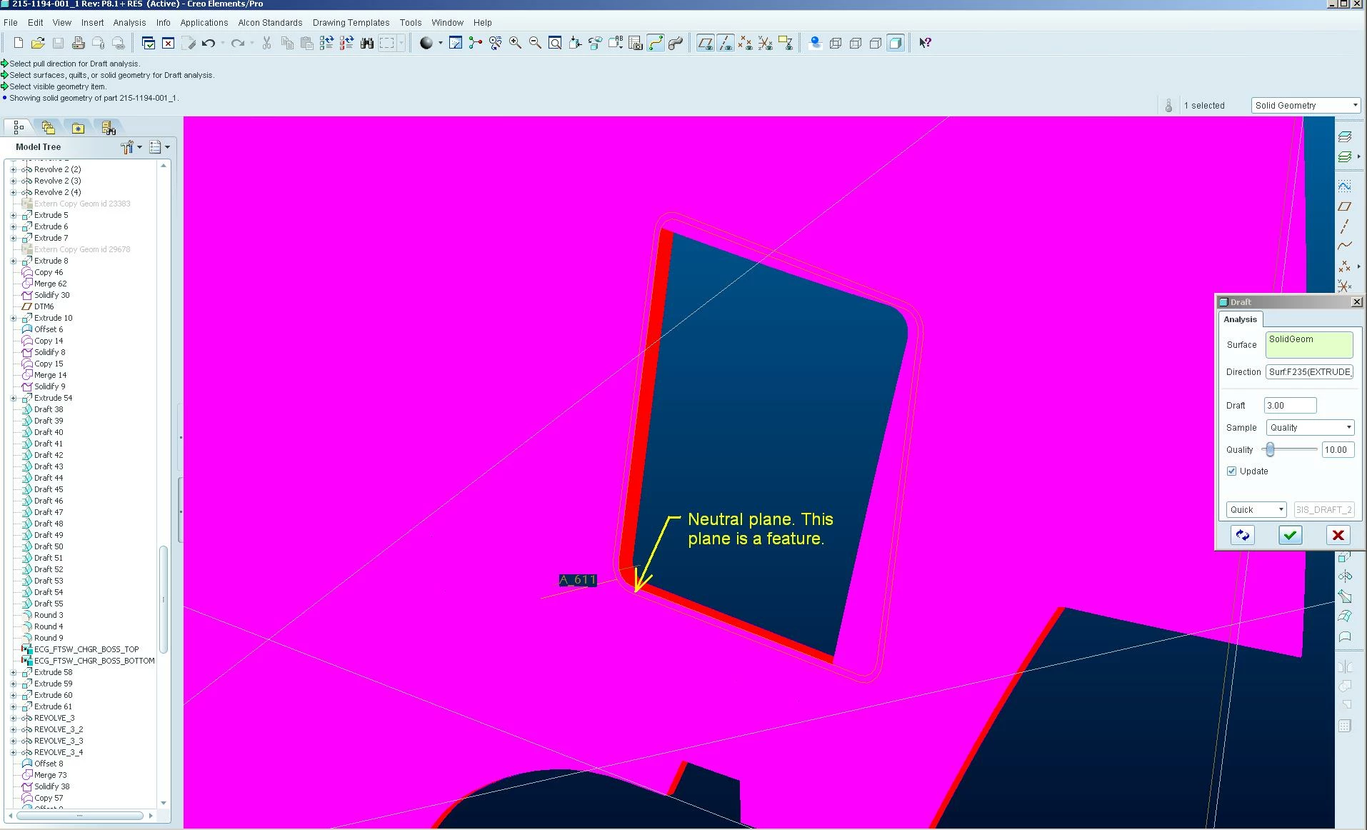Adjust the Quality slider handle
Image resolution: width=1367 pixels, height=830 pixels.
click(x=1270, y=449)
